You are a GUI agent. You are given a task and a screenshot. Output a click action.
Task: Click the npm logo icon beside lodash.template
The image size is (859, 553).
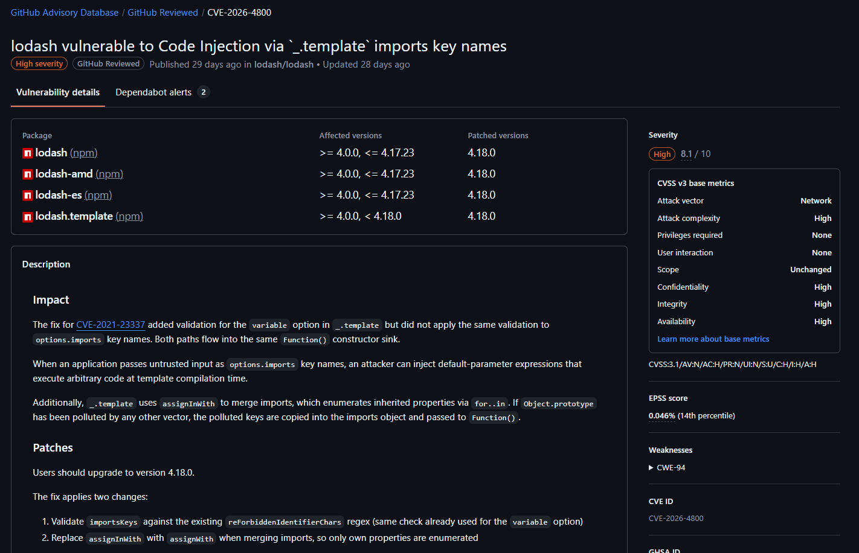coord(27,217)
